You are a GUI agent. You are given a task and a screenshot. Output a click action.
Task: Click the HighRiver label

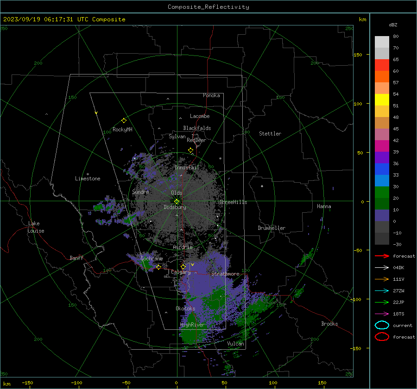pyautogui.click(x=192, y=325)
